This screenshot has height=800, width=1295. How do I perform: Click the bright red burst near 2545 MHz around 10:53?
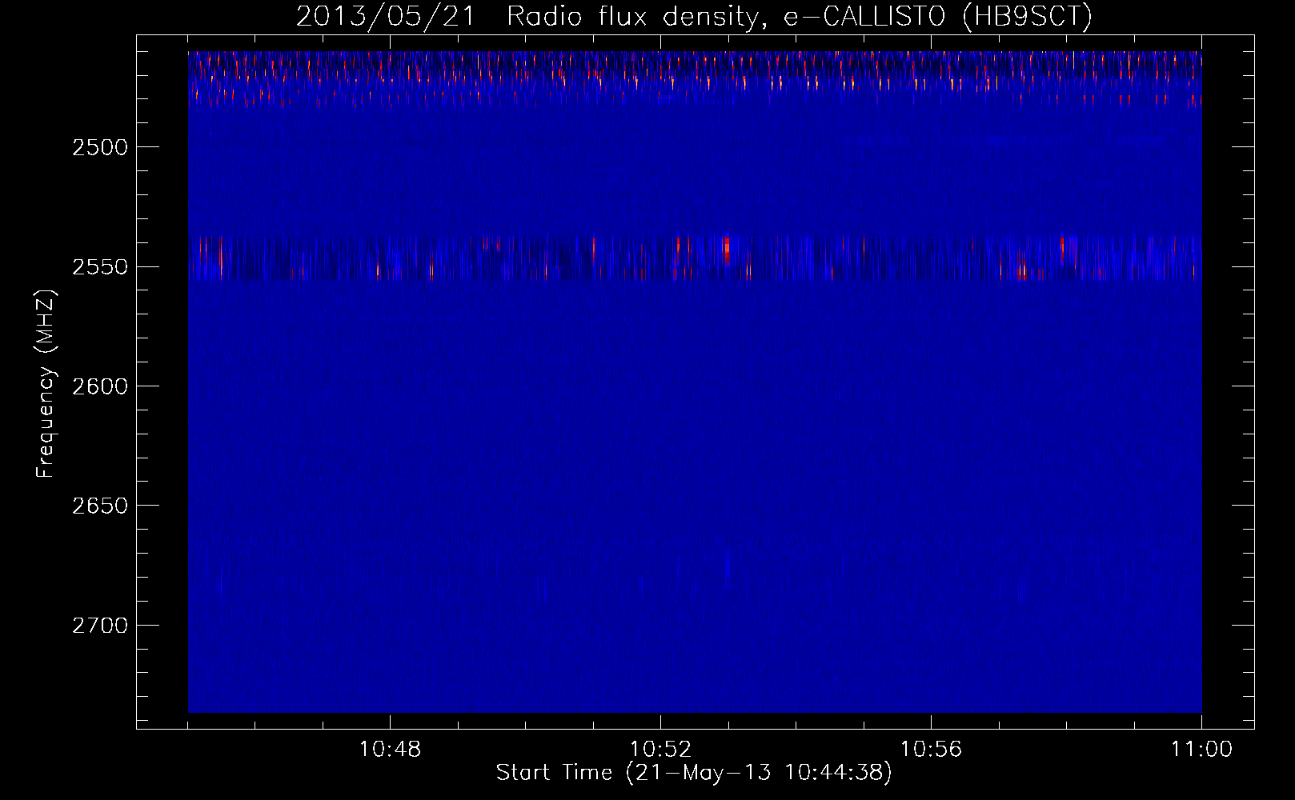[x=726, y=249]
